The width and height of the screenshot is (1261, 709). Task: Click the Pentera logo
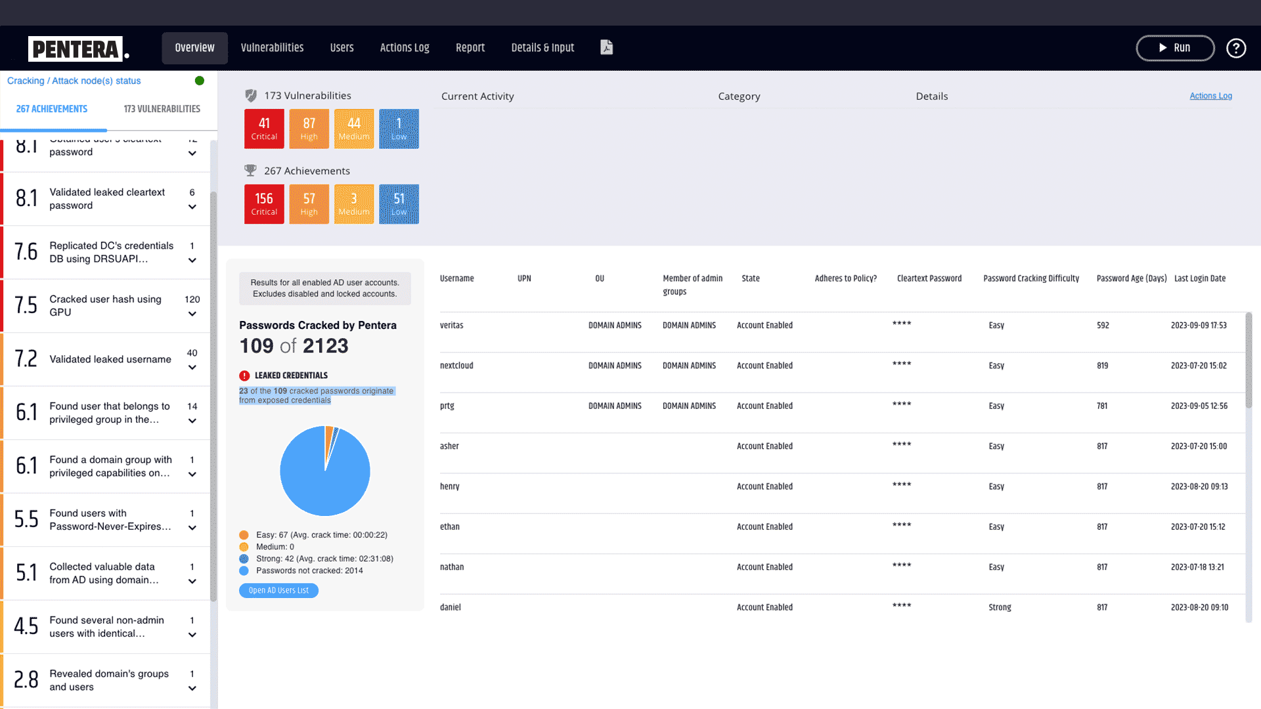pyautogui.click(x=78, y=49)
